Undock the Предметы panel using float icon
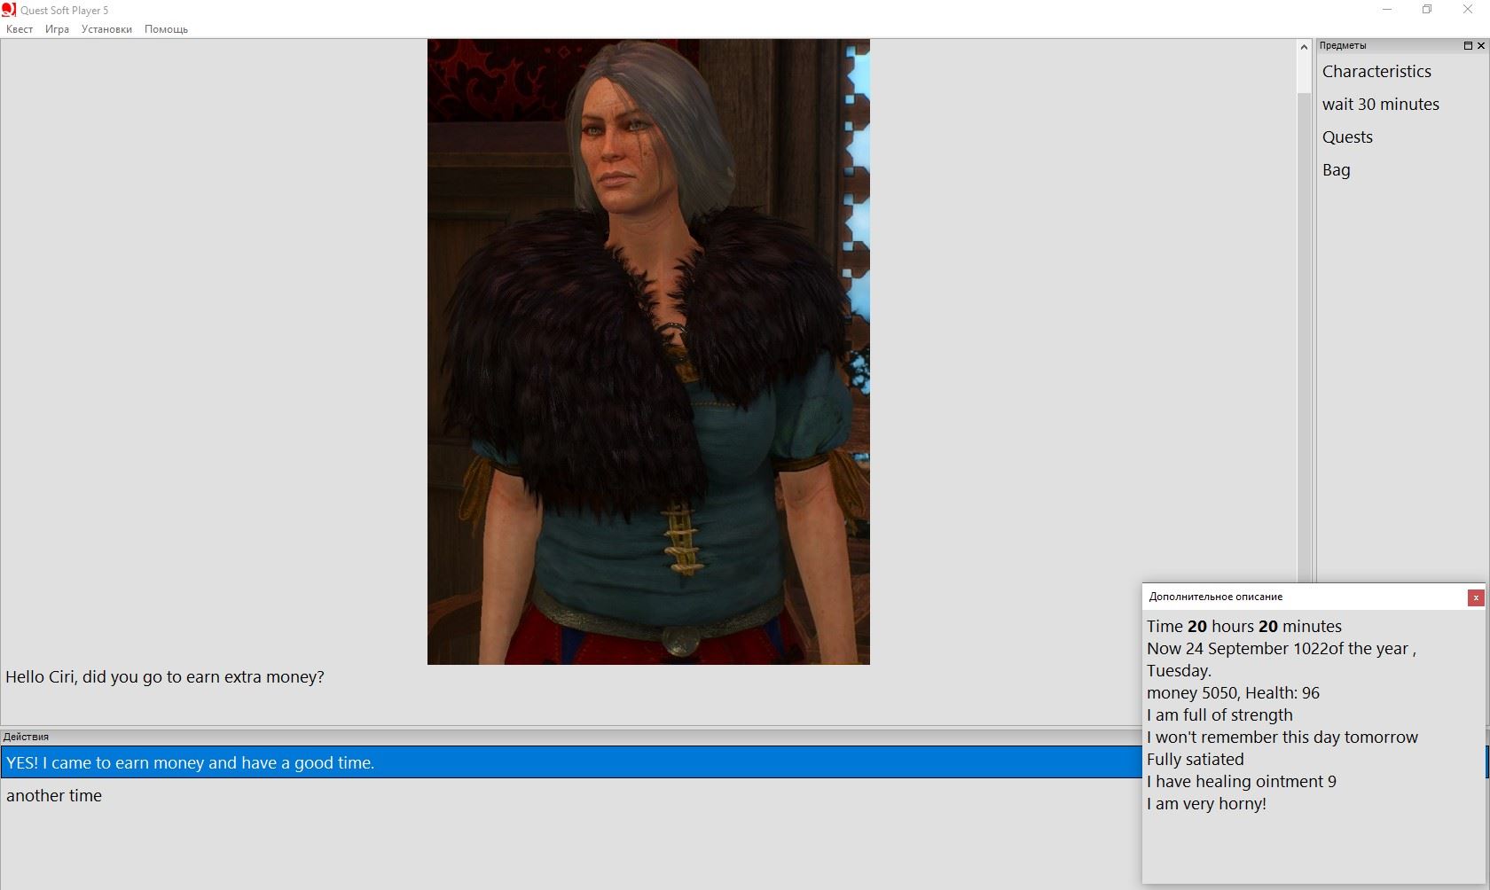1490x890 pixels. click(x=1468, y=45)
